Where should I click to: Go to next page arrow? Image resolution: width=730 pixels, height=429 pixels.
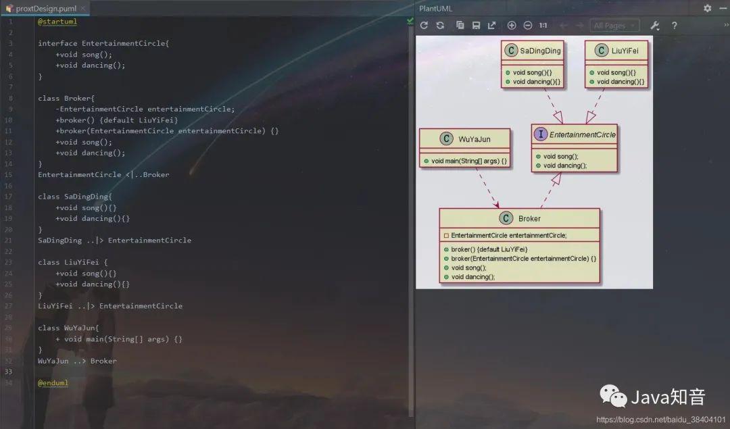coord(580,25)
